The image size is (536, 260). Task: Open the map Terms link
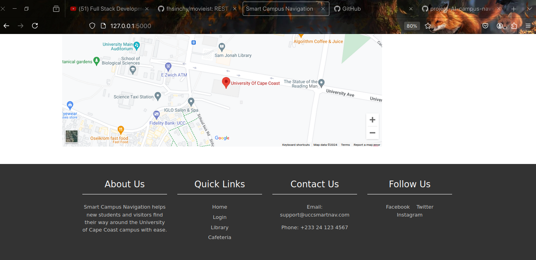[x=346, y=145]
